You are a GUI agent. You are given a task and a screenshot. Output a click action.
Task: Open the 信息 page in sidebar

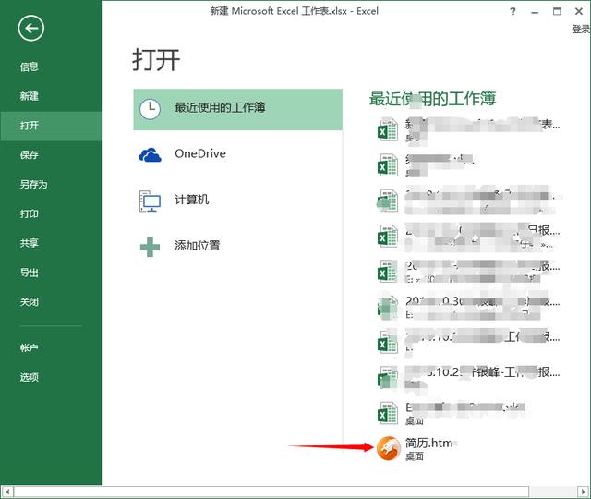pyautogui.click(x=29, y=67)
